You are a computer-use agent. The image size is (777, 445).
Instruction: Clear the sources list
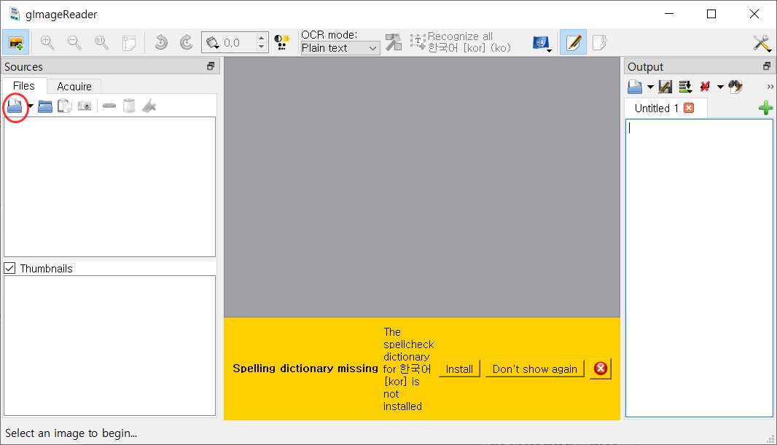(x=149, y=106)
